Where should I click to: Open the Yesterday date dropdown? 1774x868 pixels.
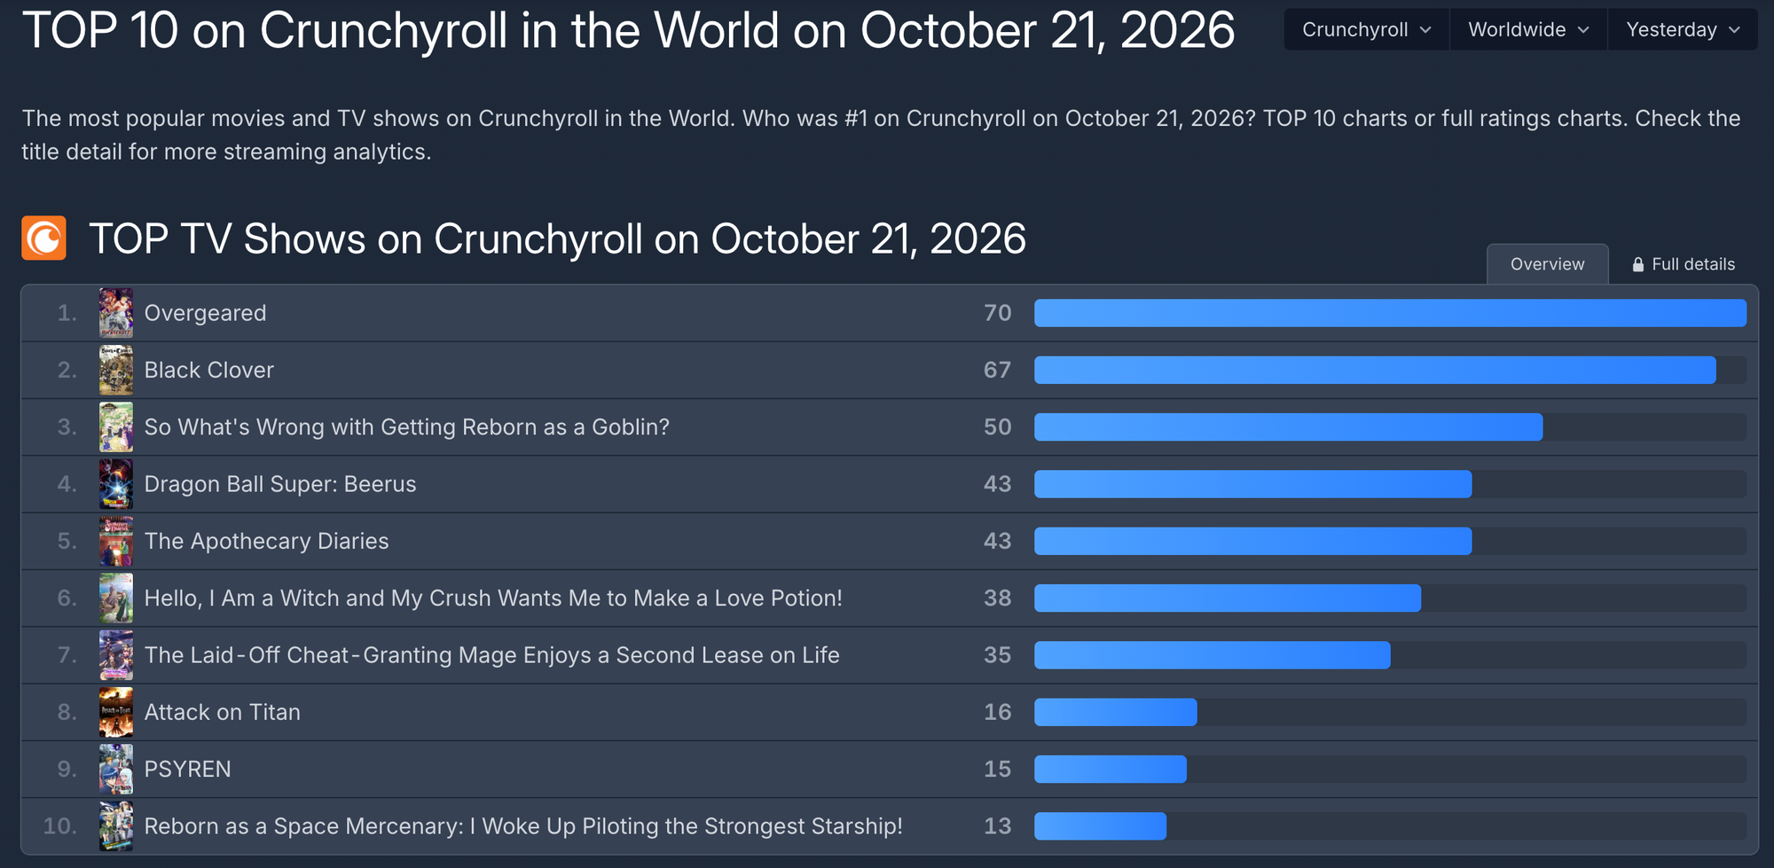pyautogui.click(x=1683, y=29)
